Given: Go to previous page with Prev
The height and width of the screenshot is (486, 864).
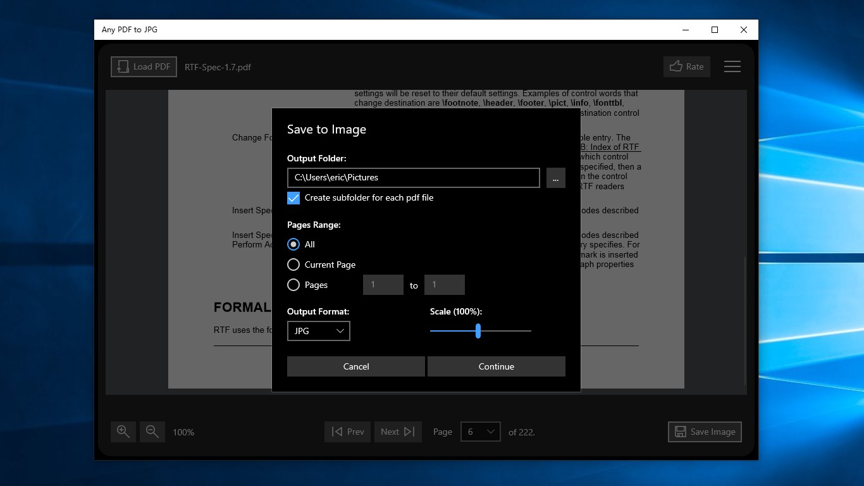Looking at the screenshot, I should pos(347,432).
